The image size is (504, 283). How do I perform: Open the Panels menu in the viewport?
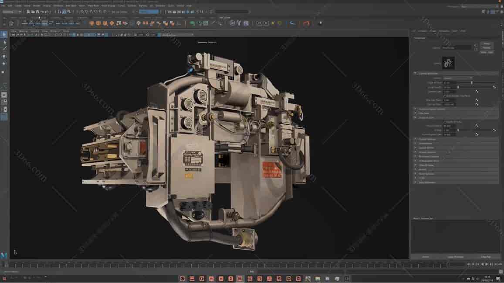tap(65, 31)
